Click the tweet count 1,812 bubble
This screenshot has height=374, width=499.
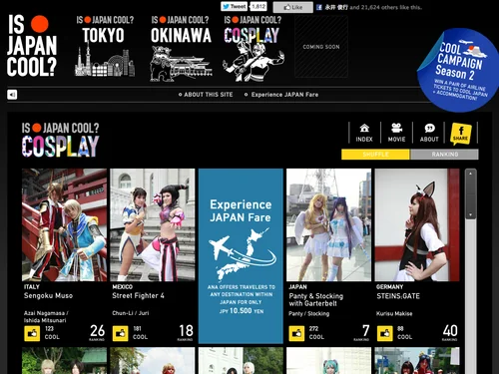(258, 6)
